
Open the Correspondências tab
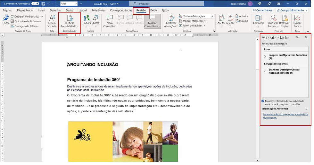coord(121,11)
